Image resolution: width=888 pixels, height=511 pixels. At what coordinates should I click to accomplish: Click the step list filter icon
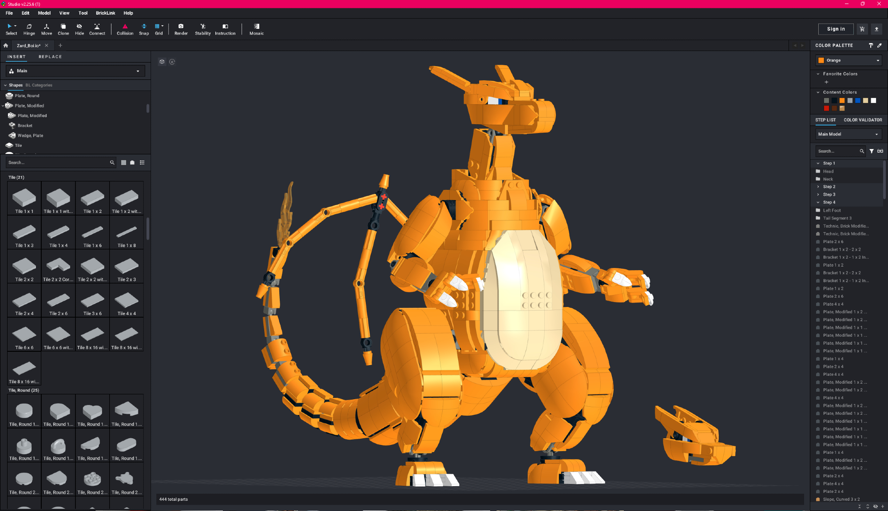(x=872, y=151)
